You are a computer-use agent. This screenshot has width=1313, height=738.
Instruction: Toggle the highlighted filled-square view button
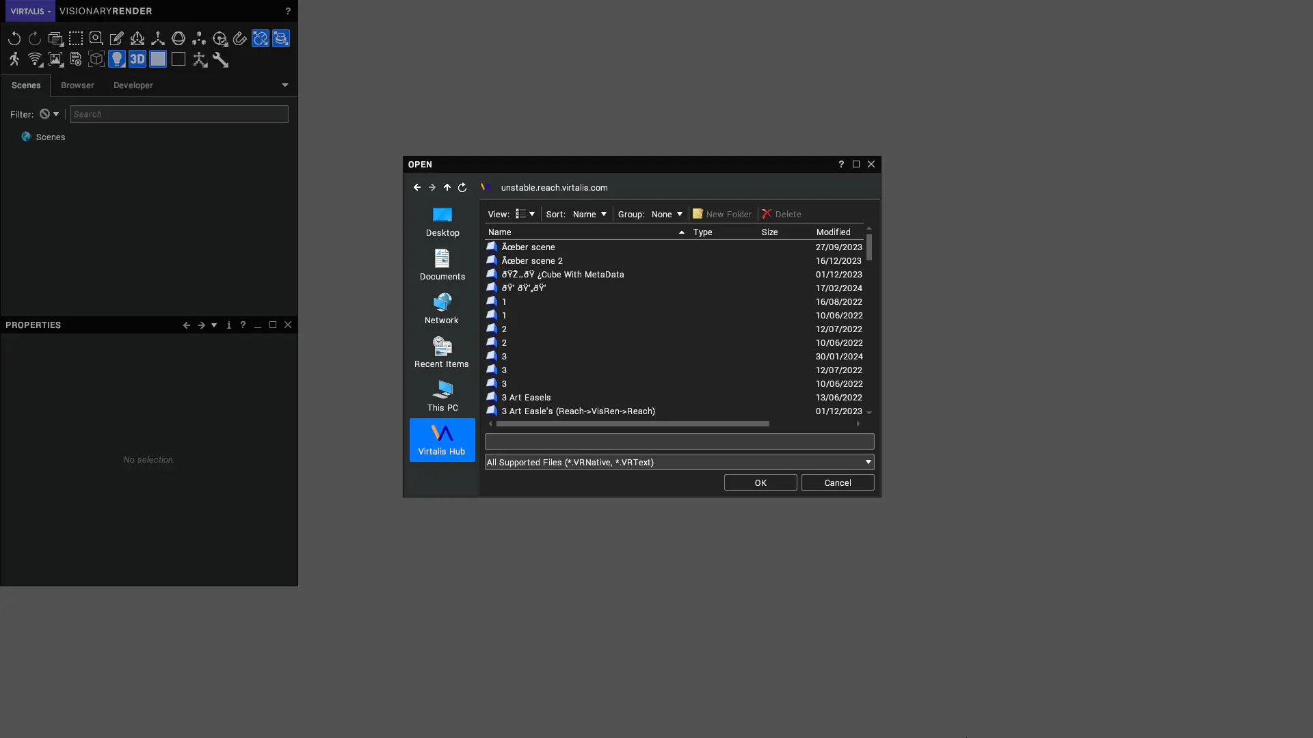[158, 59]
